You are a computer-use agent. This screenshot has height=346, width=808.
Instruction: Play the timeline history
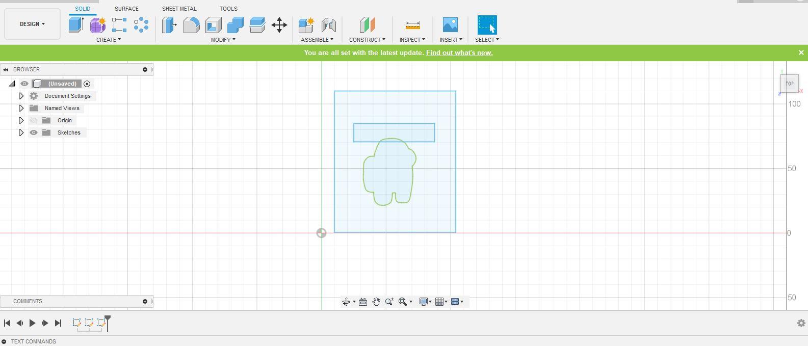pos(32,323)
